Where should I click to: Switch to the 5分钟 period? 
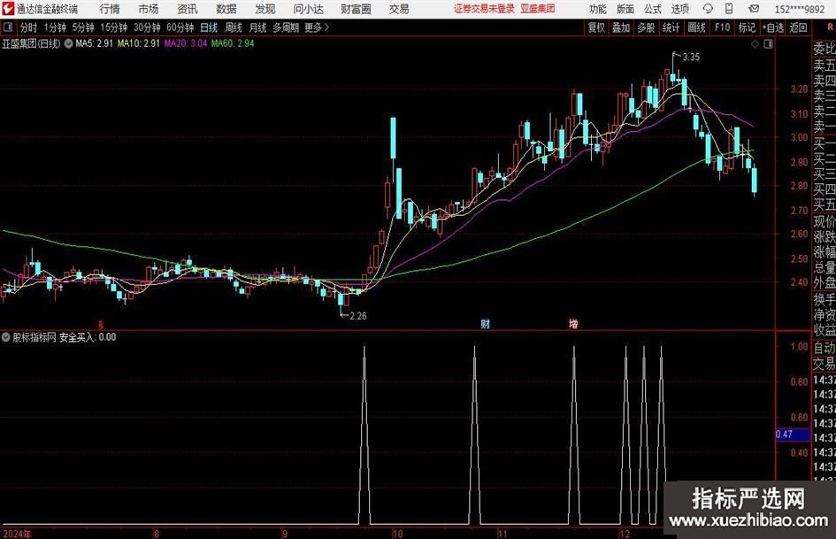pos(83,27)
